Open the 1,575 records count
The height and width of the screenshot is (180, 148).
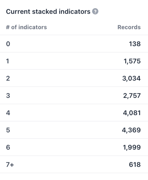(132, 61)
